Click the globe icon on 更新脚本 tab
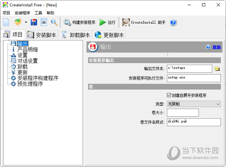 [x=98, y=35]
